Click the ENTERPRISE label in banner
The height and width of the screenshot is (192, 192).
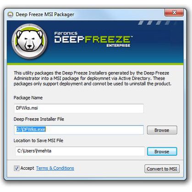pos(118,45)
